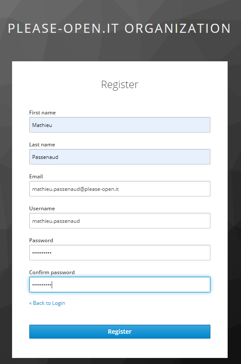Click the Last name label
The width and height of the screenshot is (241, 364).
[x=42, y=145]
